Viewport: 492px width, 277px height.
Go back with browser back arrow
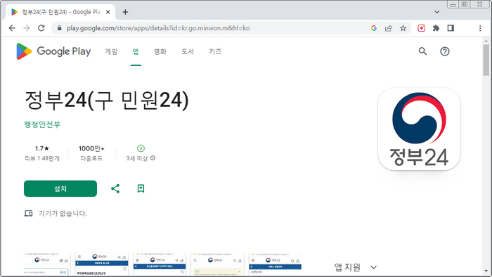(x=12, y=28)
